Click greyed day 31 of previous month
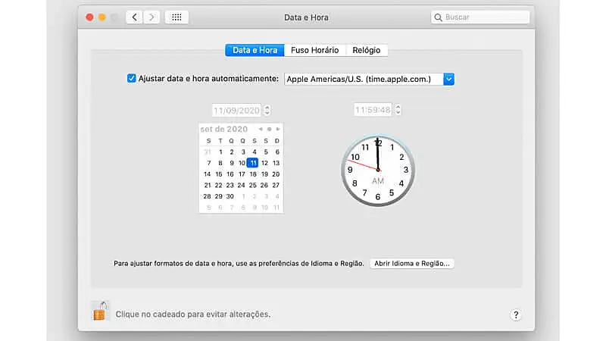606x341 pixels. [208, 152]
